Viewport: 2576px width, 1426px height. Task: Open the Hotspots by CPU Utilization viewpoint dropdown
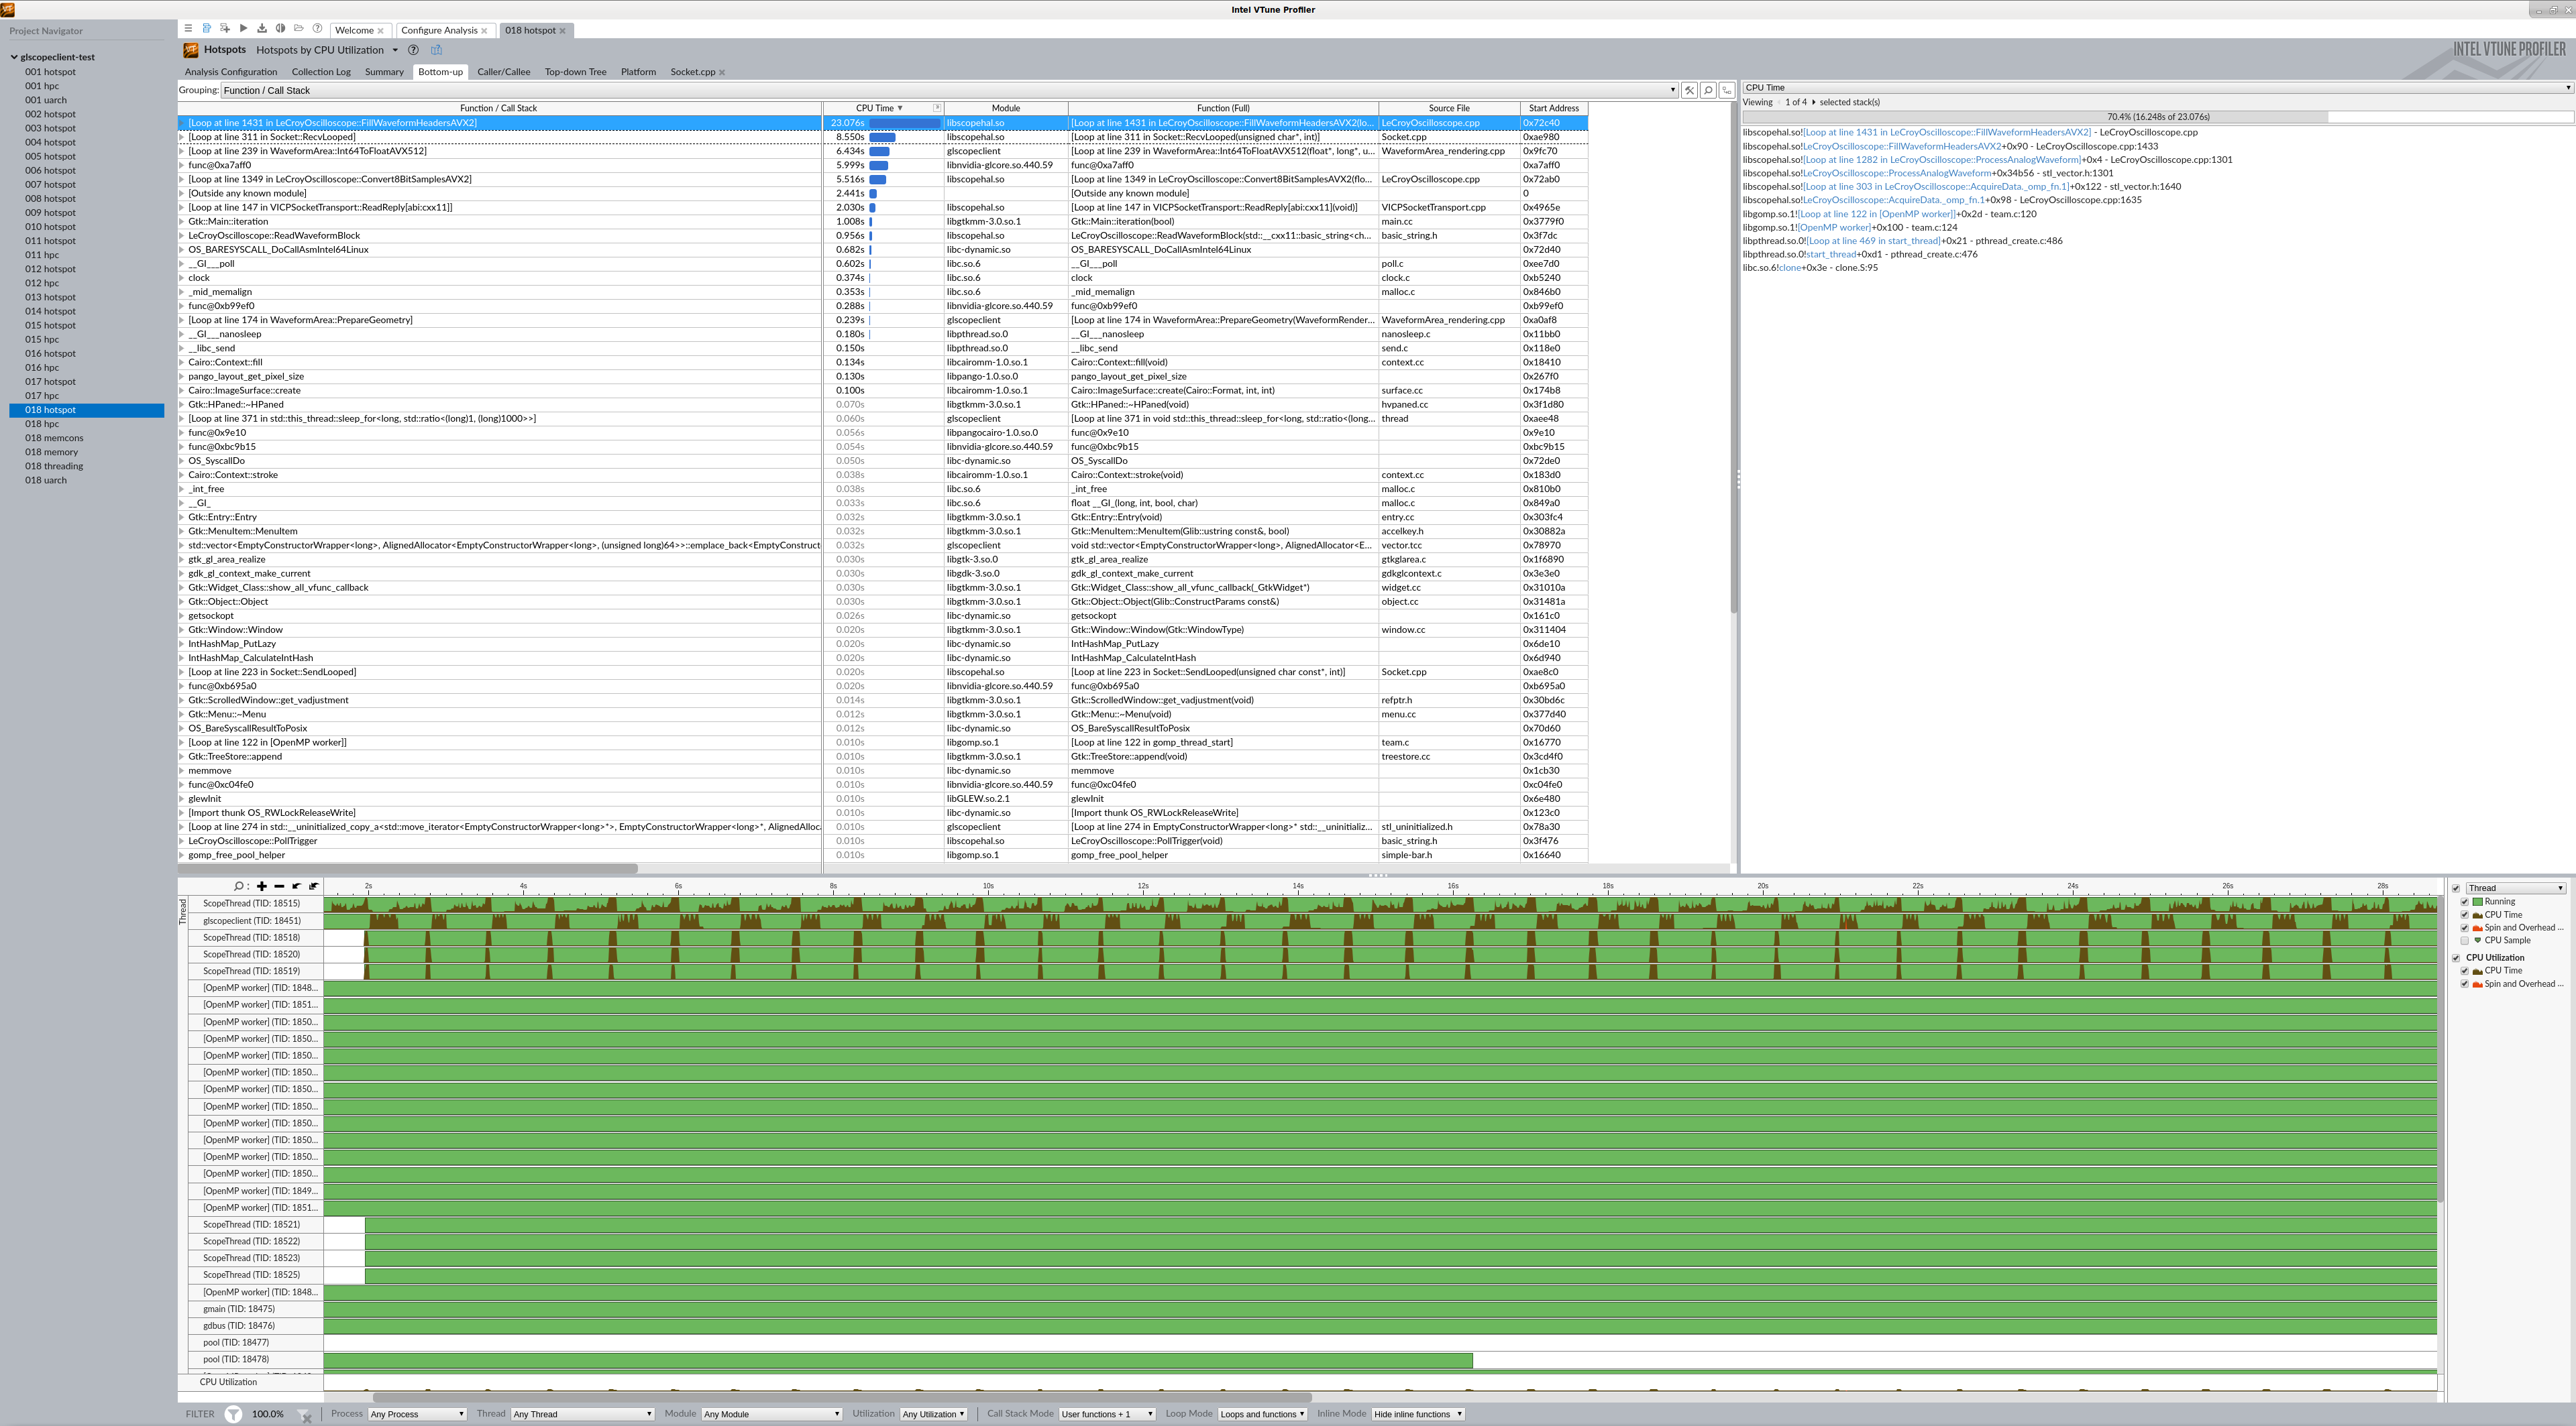(x=395, y=50)
